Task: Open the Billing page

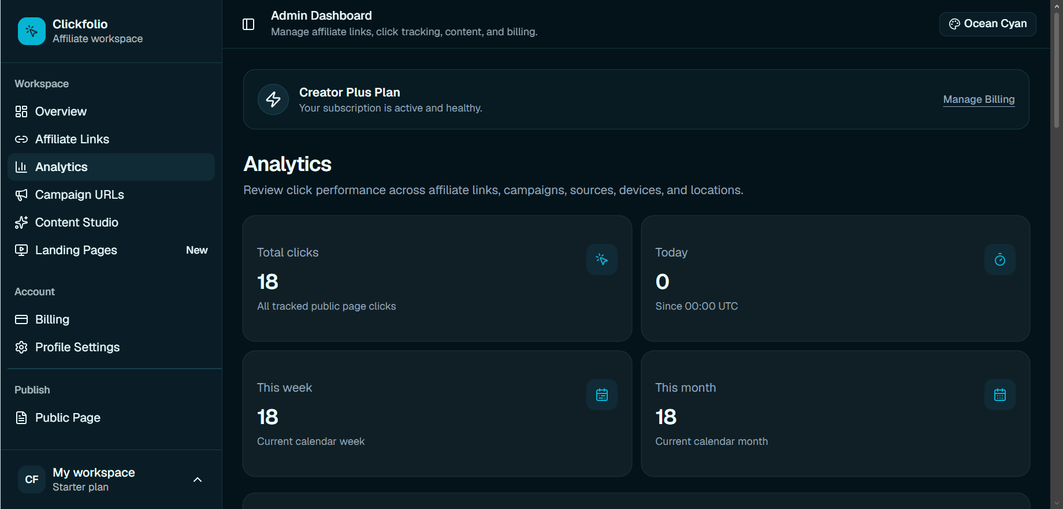Action: (111, 319)
